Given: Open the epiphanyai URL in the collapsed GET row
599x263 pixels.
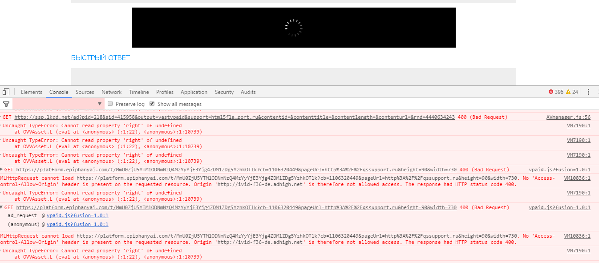Looking at the screenshot, I should pos(236,170).
